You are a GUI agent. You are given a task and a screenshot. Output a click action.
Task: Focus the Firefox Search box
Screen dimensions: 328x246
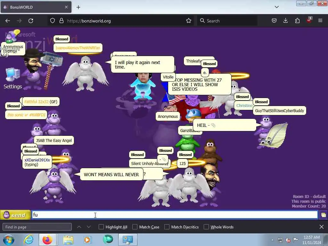click(227, 21)
